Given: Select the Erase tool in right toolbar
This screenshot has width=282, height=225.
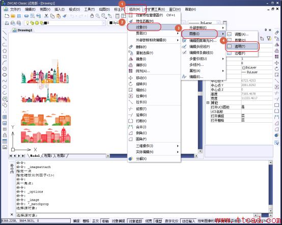Looking at the screenshot, I should pyautogui.click(x=276, y=33).
